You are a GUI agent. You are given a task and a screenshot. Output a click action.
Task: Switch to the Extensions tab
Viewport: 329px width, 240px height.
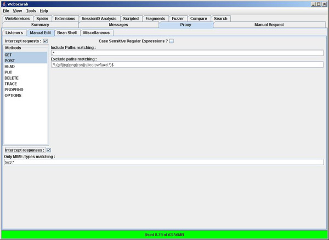click(65, 19)
